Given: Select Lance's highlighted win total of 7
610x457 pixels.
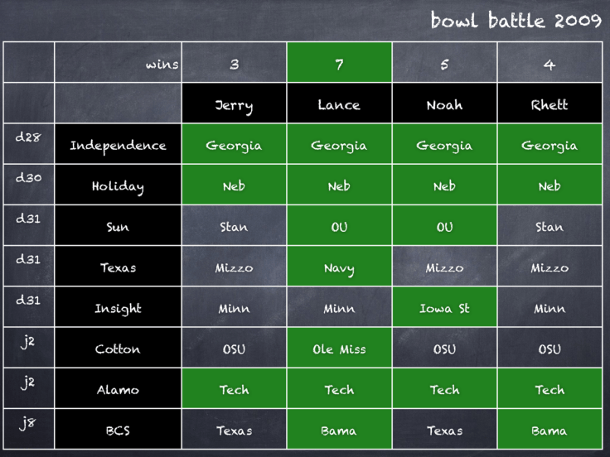Looking at the screenshot, I should click(x=339, y=64).
